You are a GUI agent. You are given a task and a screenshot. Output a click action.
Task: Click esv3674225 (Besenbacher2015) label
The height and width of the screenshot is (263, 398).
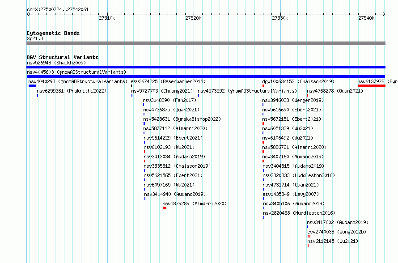click(x=168, y=81)
